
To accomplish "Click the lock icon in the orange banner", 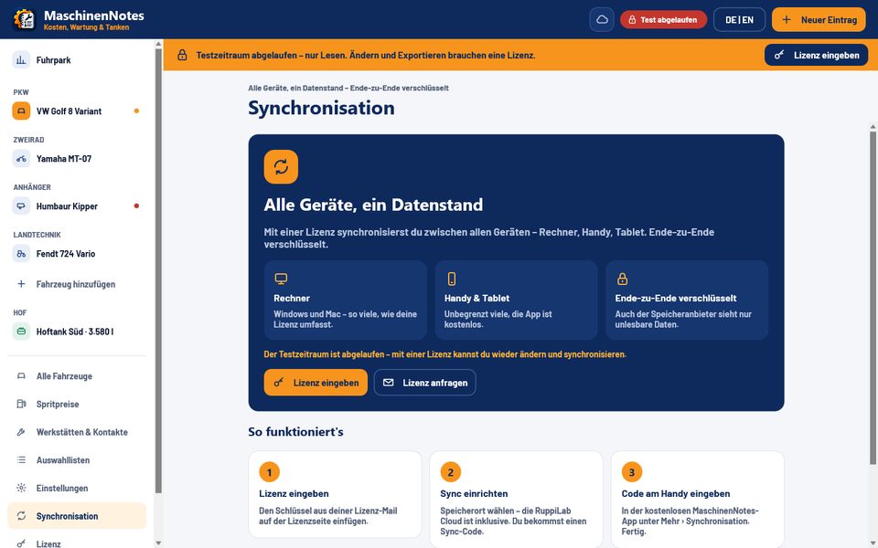I will coord(182,55).
